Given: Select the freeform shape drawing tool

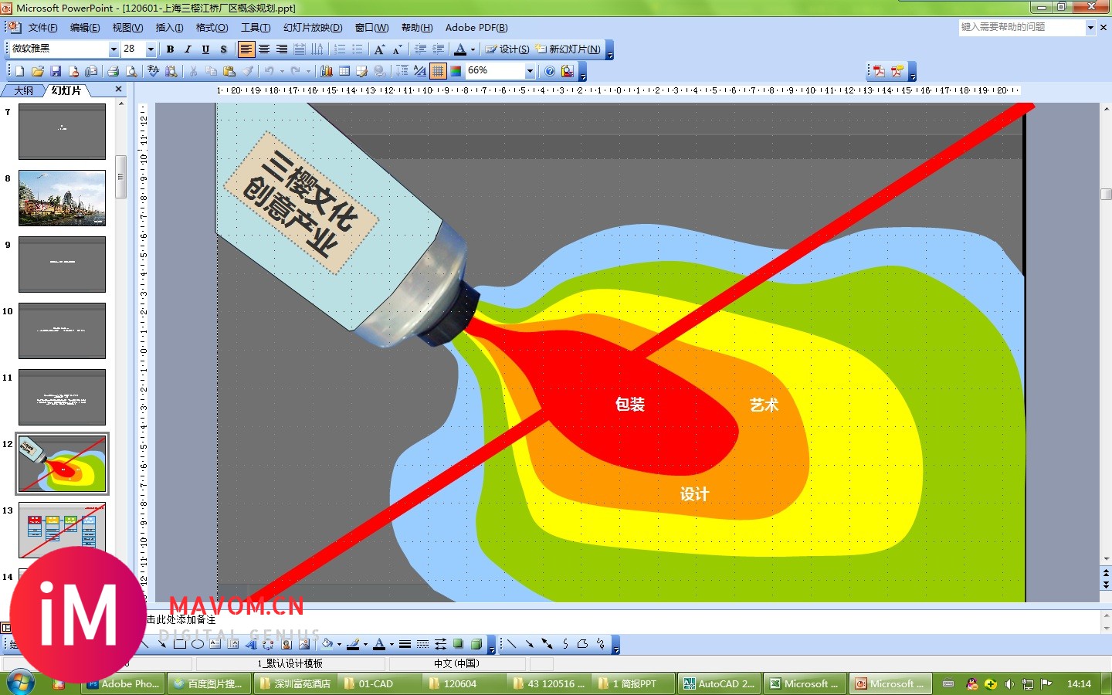Looking at the screenshot, I should 582,644.
